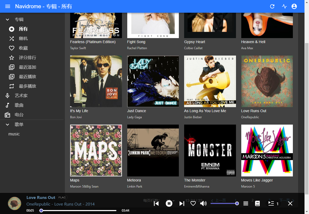This screenshot has height=214, width=309.
Task: Click the song progress slider handle
Action: click(x=41, y=211)
